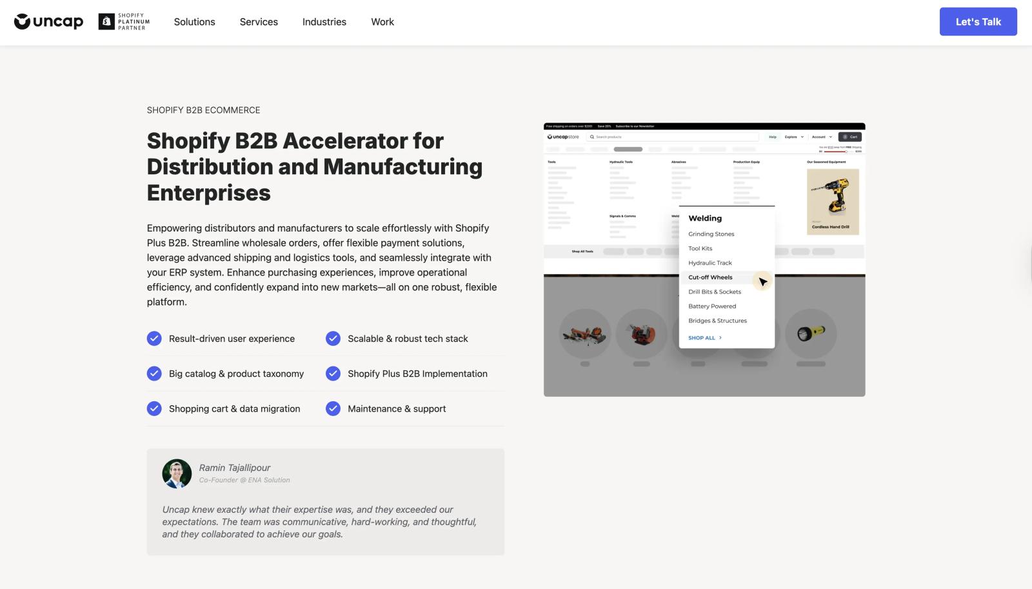The width and height of the screenshot is (1032, 589).
Task: Go to the Work page
Action: click(382, 22)
